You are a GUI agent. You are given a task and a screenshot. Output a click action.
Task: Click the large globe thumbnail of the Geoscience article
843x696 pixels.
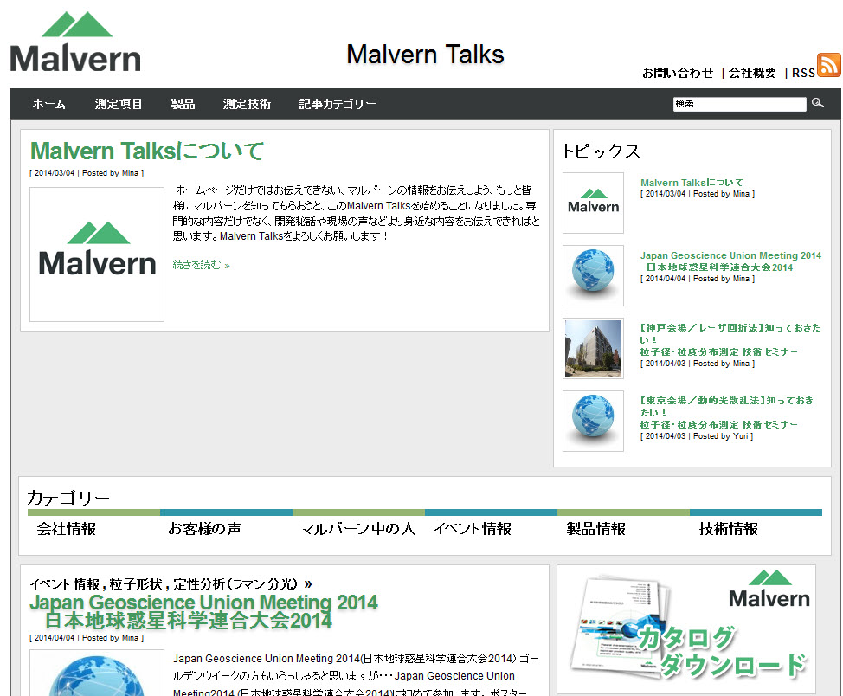pyautogui.click(x=97, y=673)
